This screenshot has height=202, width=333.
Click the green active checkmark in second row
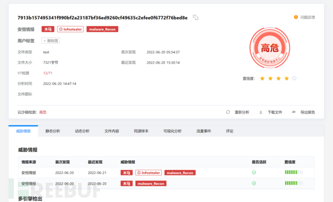click(254, 183)
